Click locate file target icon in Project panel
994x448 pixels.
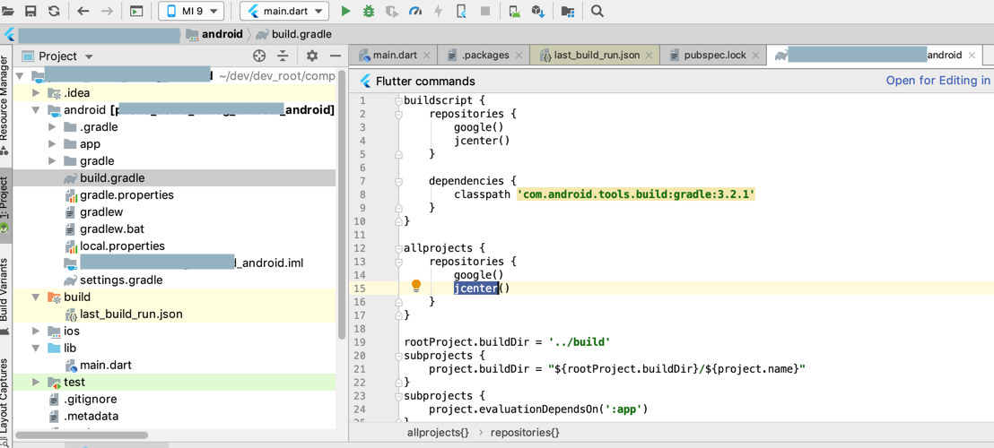pyautogui.click(x=259, y=56)
